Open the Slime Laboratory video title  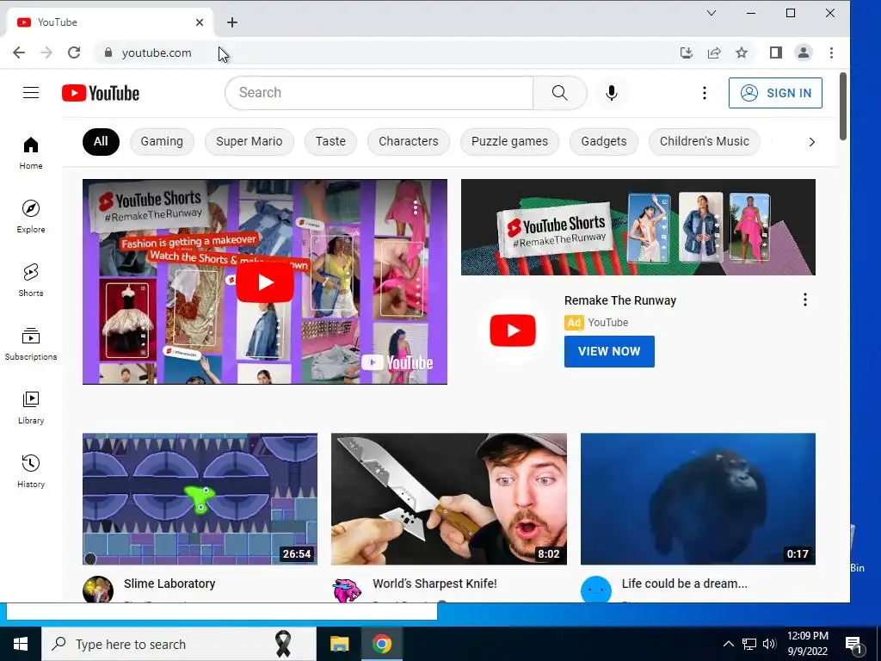click(x=169, y=584)
